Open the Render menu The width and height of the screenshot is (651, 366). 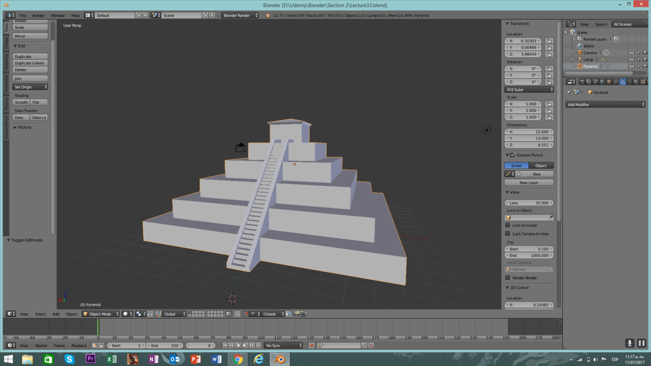click(x=38, y=16)
